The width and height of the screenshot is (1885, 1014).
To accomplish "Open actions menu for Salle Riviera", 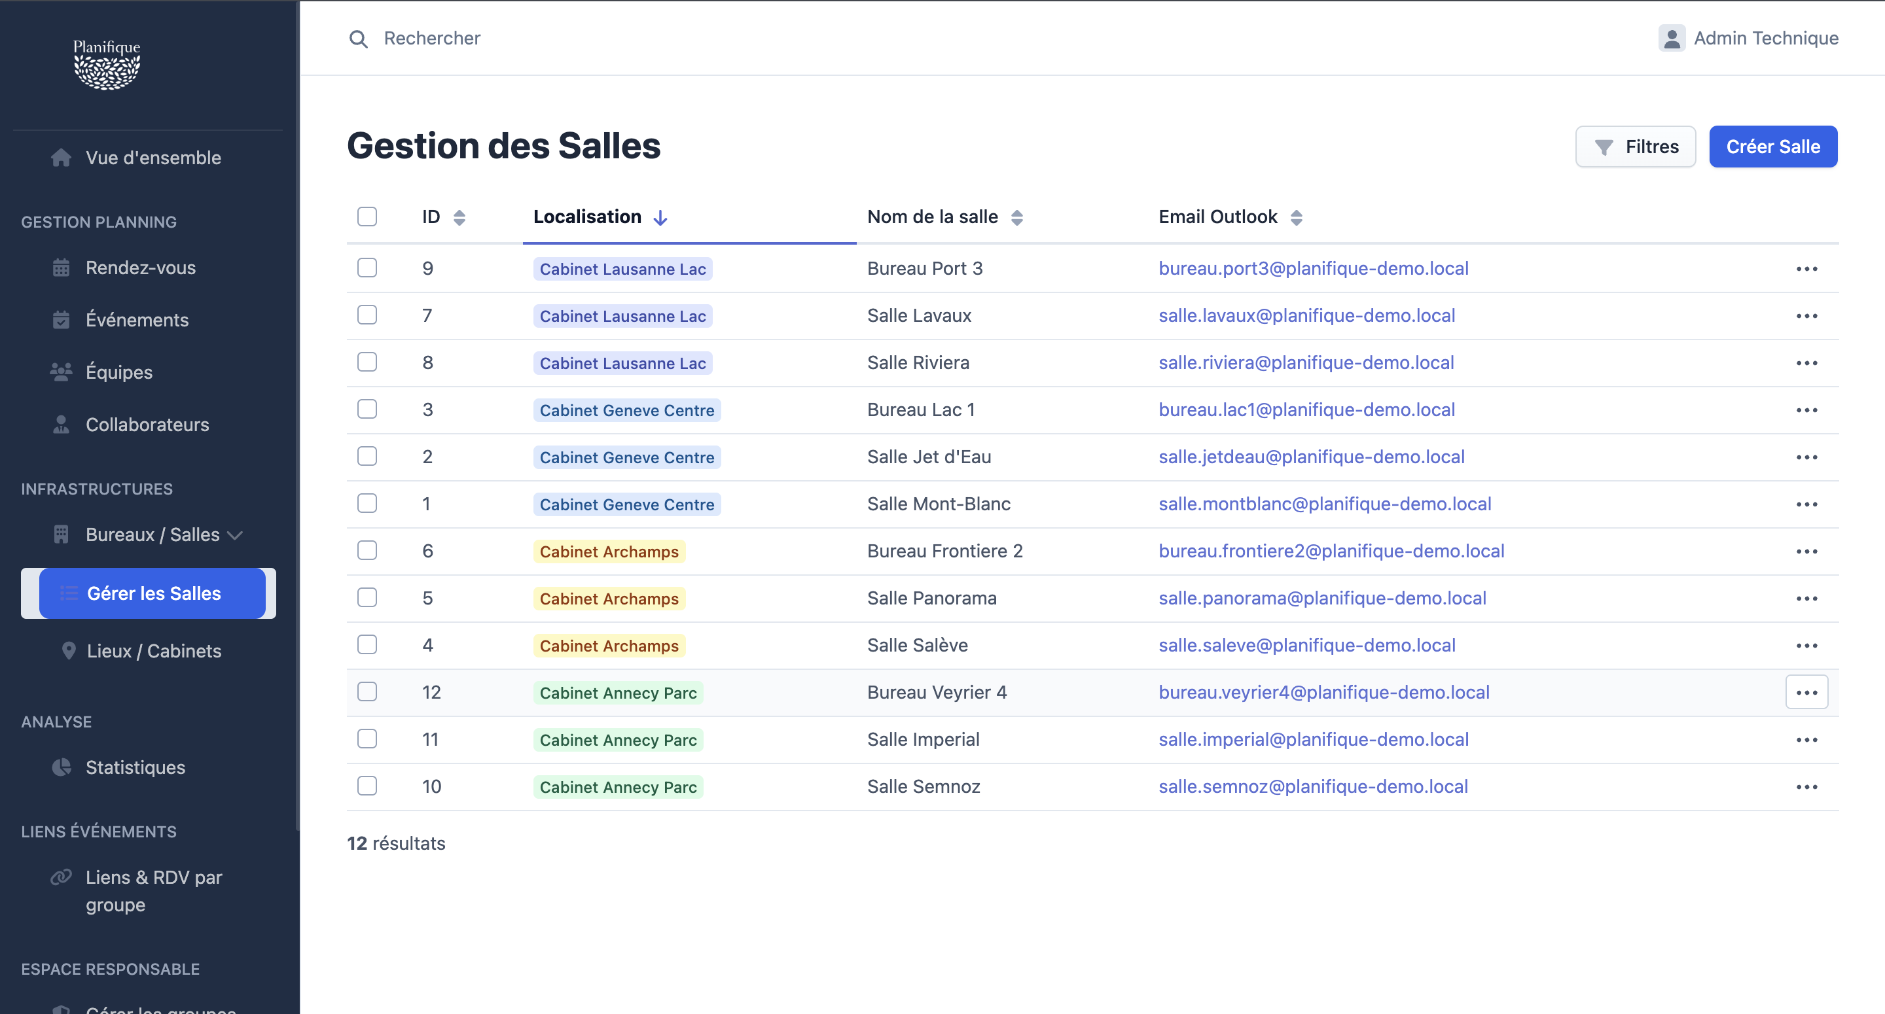I will pyautogui.click(x=1806, y=363).
